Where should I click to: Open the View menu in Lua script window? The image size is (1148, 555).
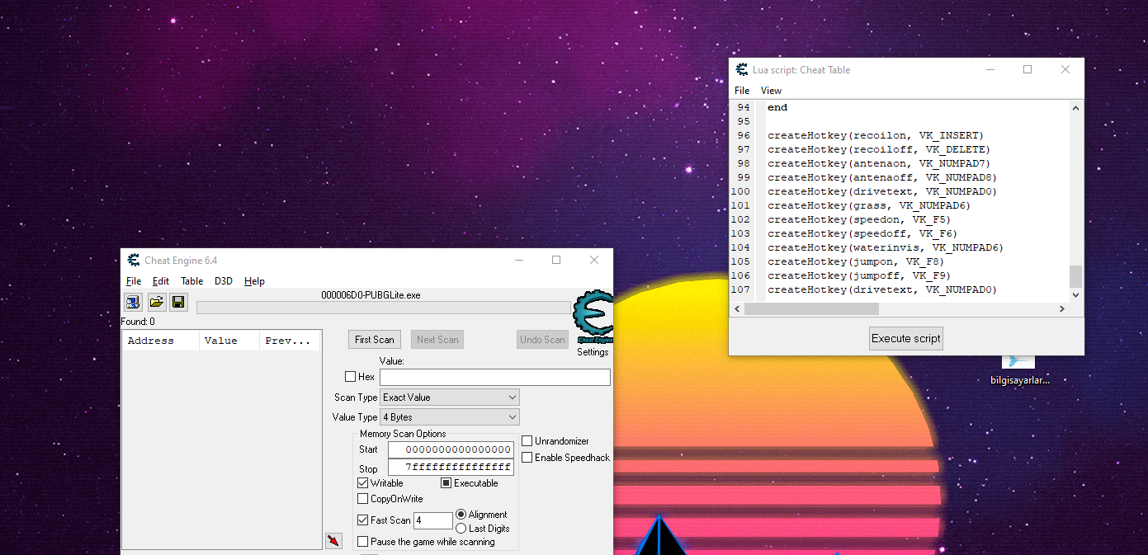(x=772, y=91)
